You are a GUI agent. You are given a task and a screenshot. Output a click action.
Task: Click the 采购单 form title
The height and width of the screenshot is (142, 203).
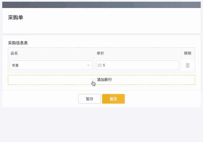(x=16, y=18)
